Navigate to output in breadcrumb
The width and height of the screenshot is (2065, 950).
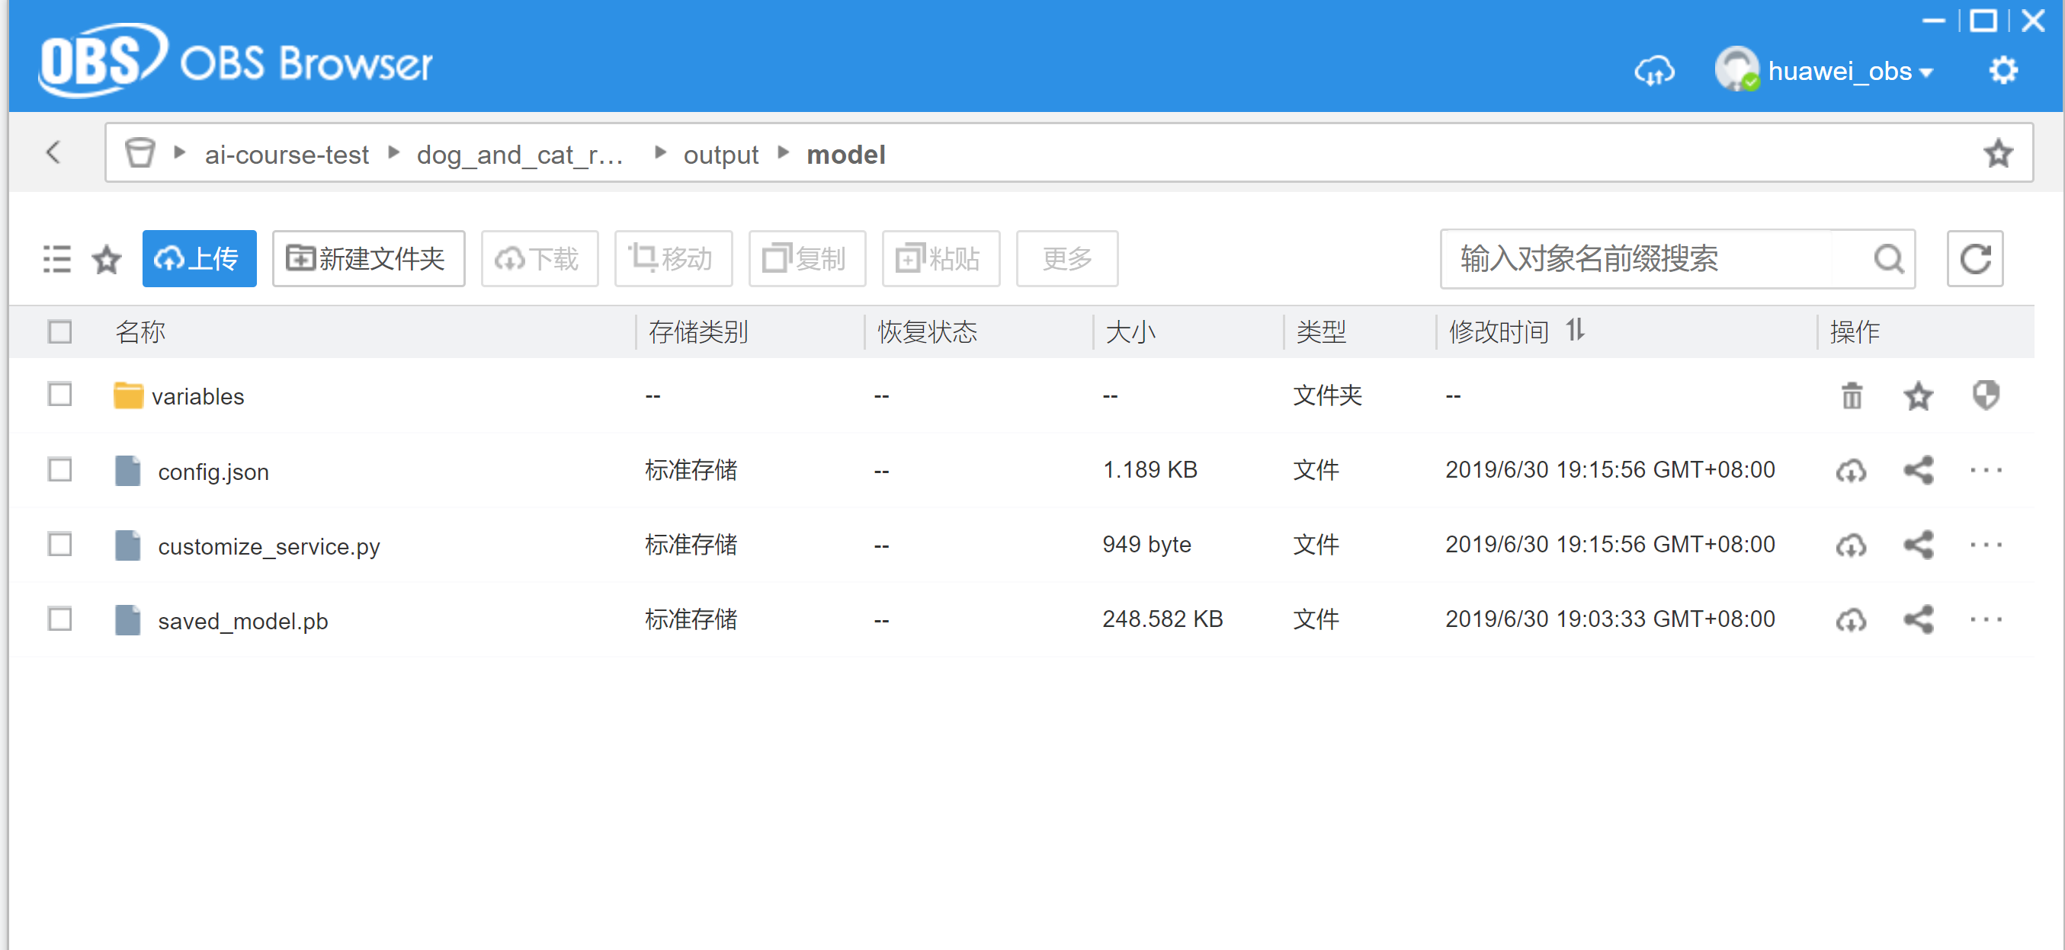click(720, 155)
